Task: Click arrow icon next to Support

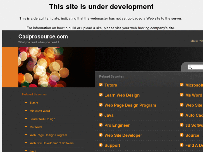Action: coord(101,145)
